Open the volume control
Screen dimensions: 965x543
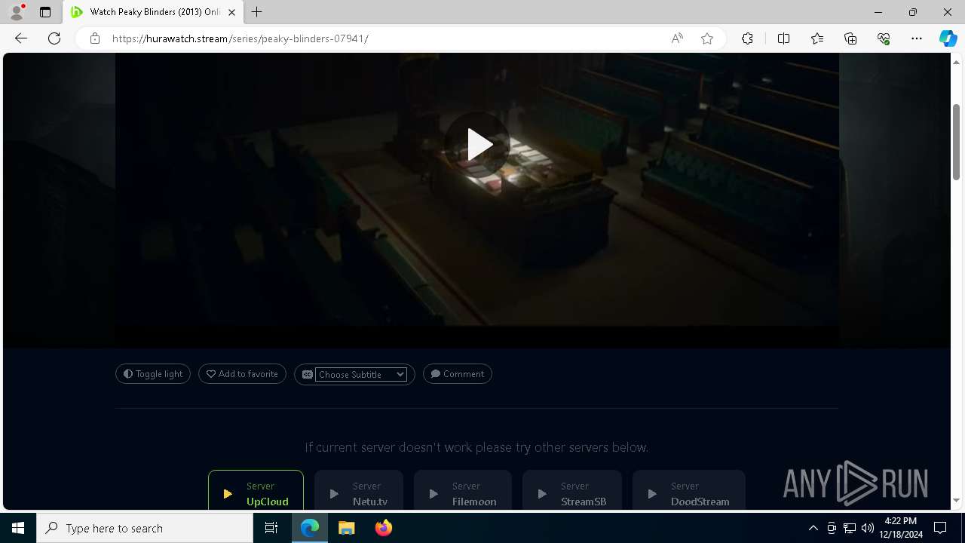[868, 528]
